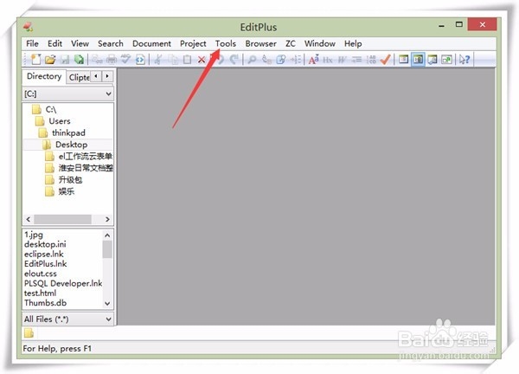Open the font settings Aa icon
The image size is (519, 374).
[313, 60]
